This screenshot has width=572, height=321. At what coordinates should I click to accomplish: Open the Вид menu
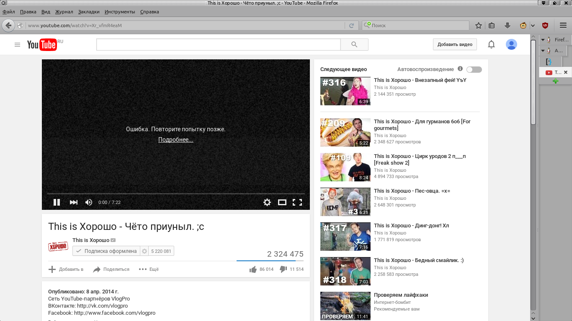pyautogui.click(x=46, y=12)
